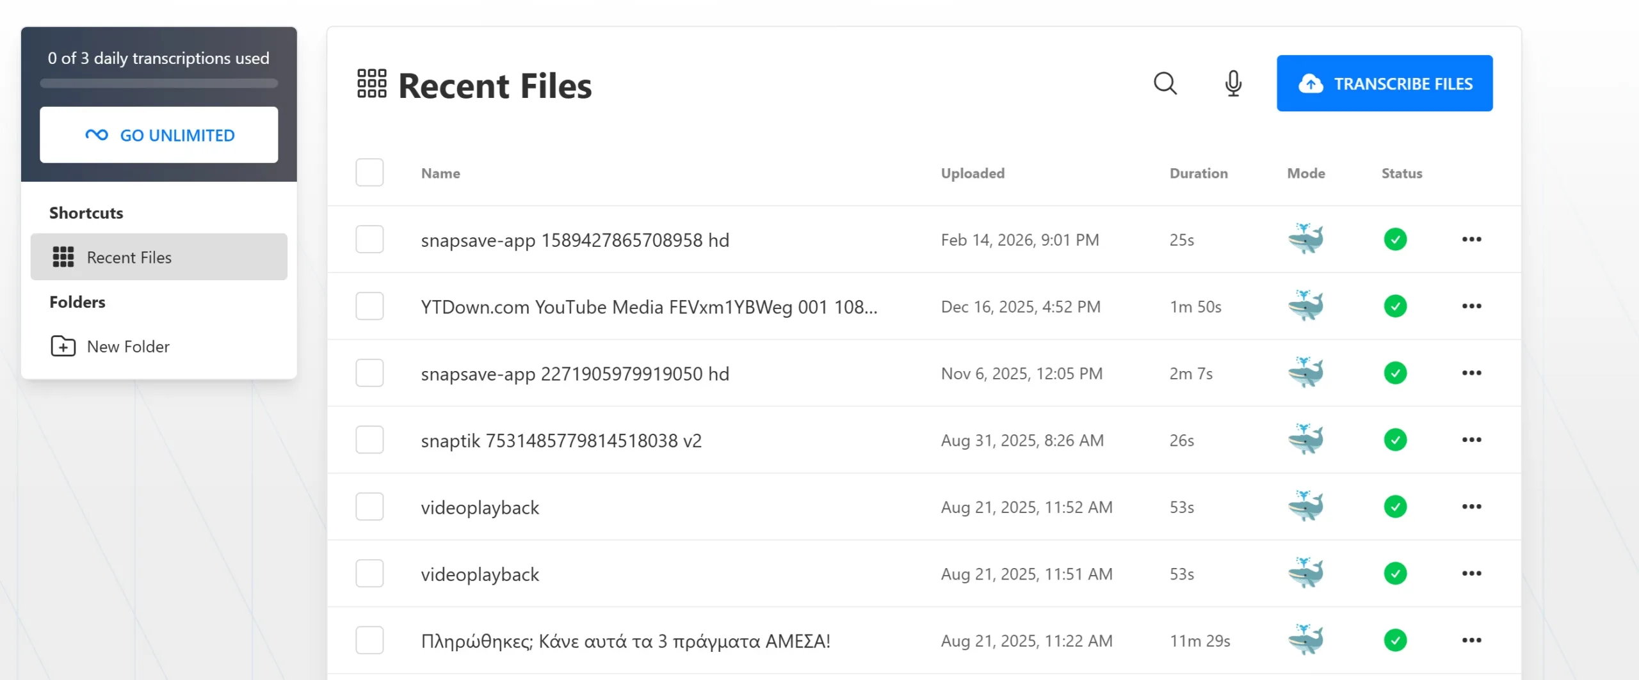Click the grid icon beside Recent Files heading
Image resolution: width=1639 pixels, height=680 pixels.
[371, 84]
